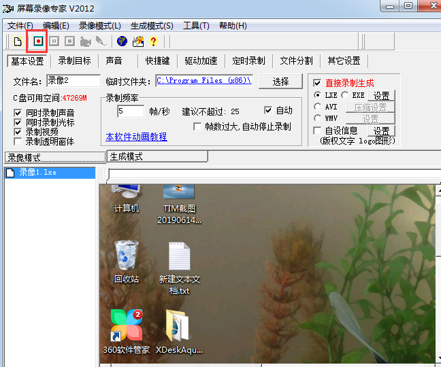This screenshot has width=441, height=367.
Task: Click the camera toolbar icon
Action: coord(86,41)
